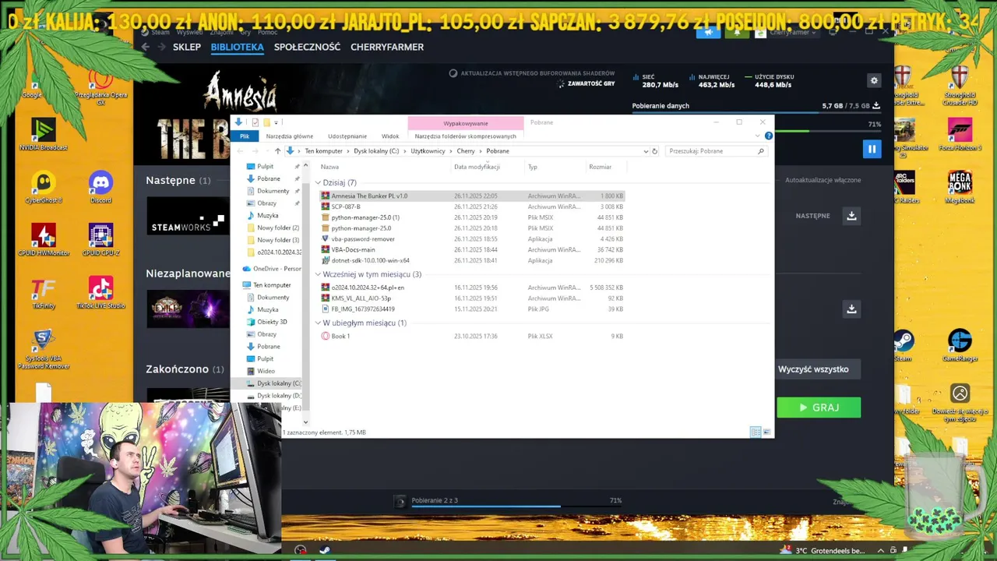Collapse the W ubiegłym miesiącu group
The height and width of the screenshot is (561, 997).
pyautogui.click(x=318, y=323)
